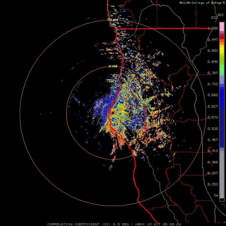
Task: Select the 0.467 scale label
Action: (x=213, y=140)
